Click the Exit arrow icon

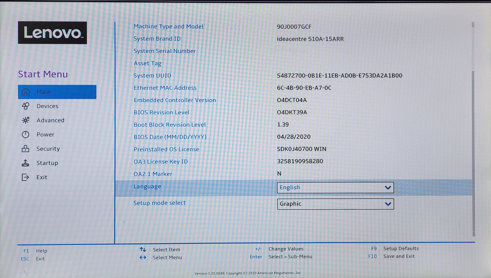click(x=25, y=178)
